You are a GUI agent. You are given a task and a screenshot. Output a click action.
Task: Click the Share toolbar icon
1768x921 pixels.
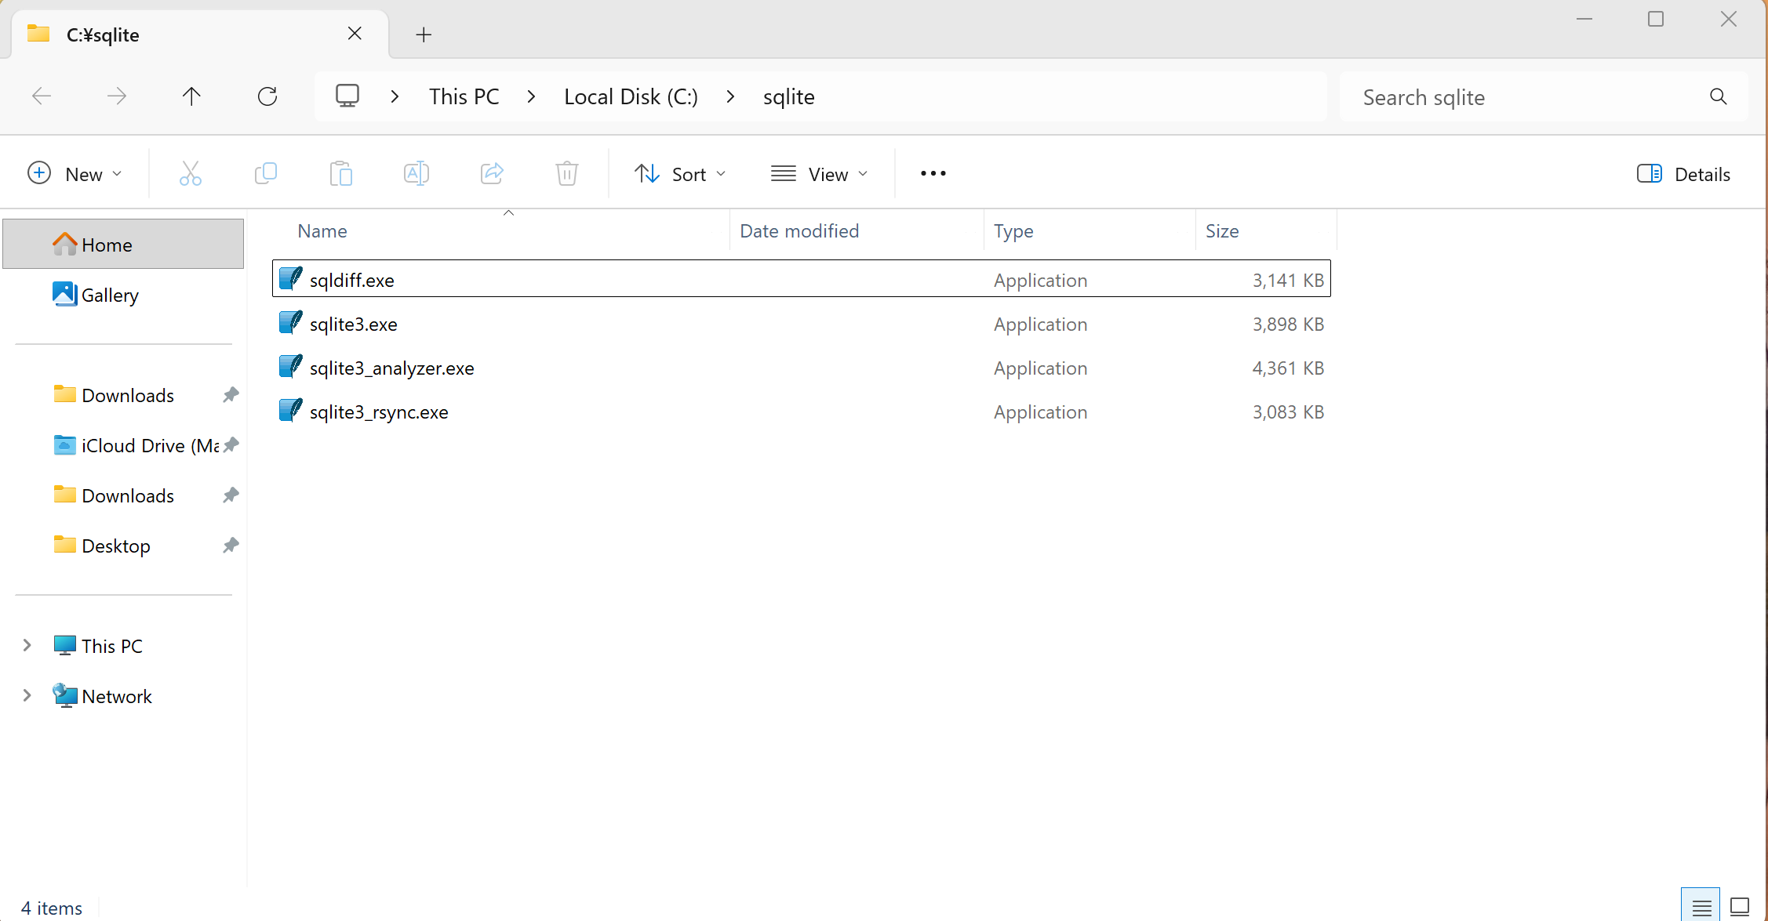point(492,173)
